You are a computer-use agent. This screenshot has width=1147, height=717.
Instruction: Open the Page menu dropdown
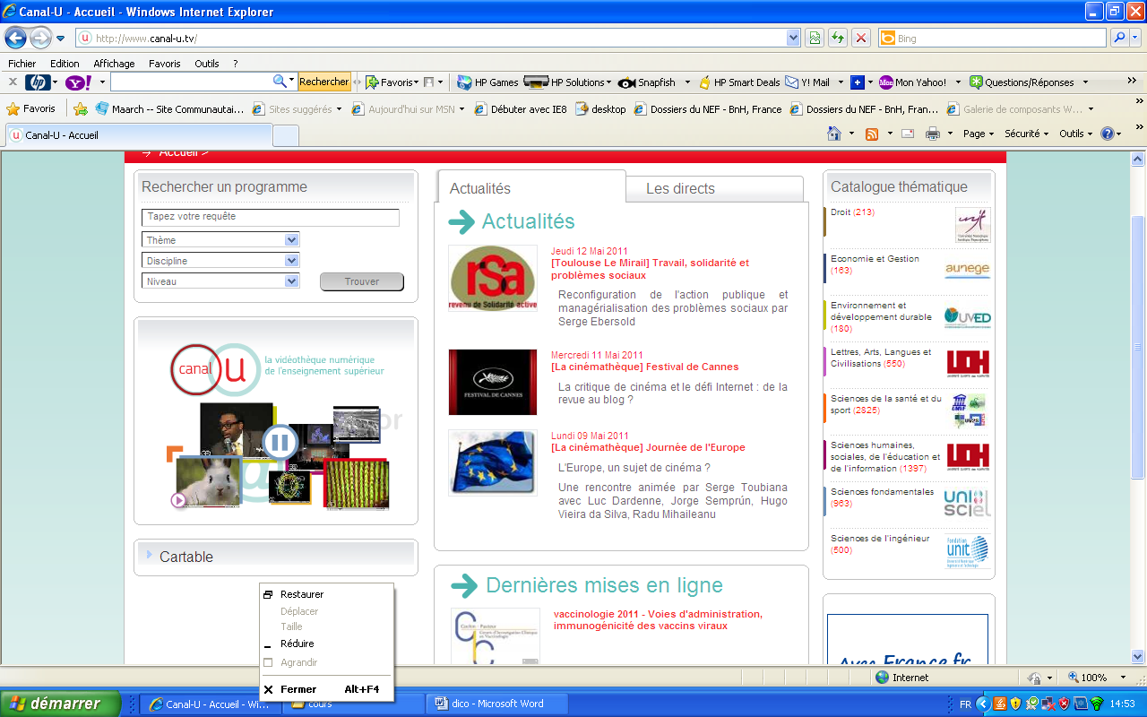point(979,134)
